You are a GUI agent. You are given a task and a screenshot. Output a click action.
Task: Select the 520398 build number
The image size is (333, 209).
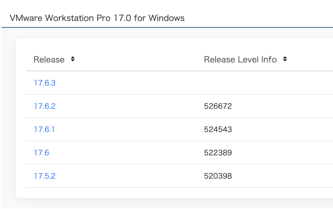click(x=218, y=176)
